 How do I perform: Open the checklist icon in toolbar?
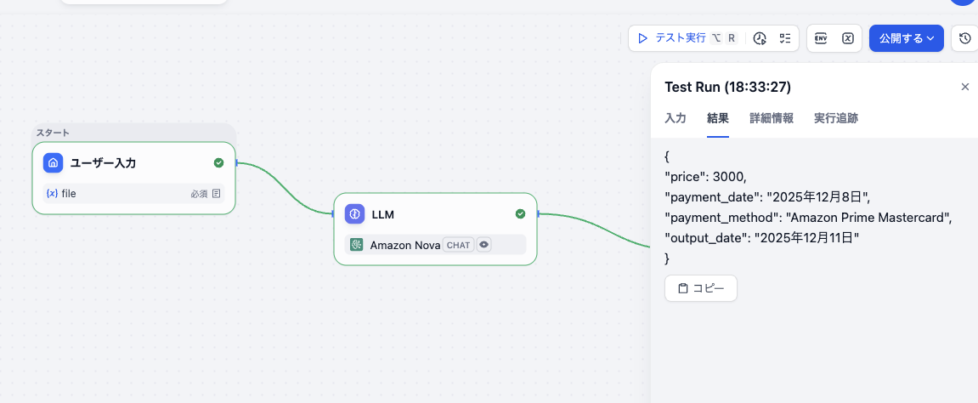785,38
